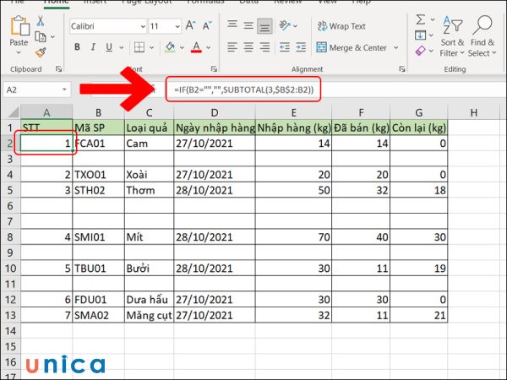The height and width of the screenshot is (380, 507).
Task: Apply red Font Color
Action: point(196,47)
